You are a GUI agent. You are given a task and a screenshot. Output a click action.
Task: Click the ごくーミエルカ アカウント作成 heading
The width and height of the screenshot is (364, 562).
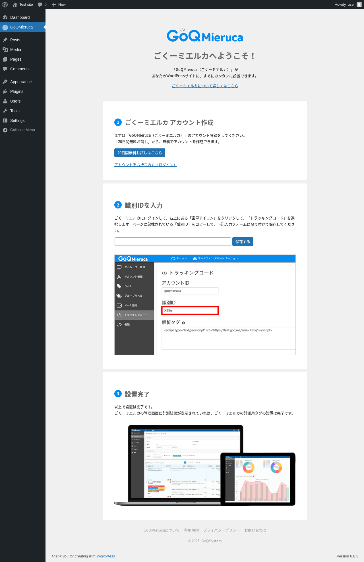tap(169, 122)
